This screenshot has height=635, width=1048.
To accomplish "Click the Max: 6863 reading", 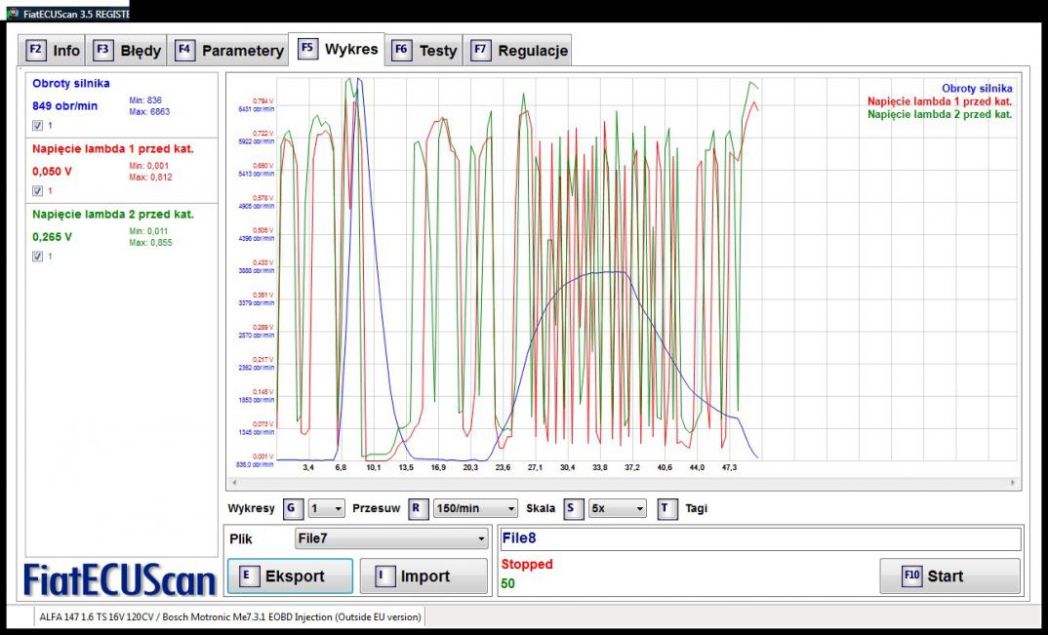I will tap(149, 111).
